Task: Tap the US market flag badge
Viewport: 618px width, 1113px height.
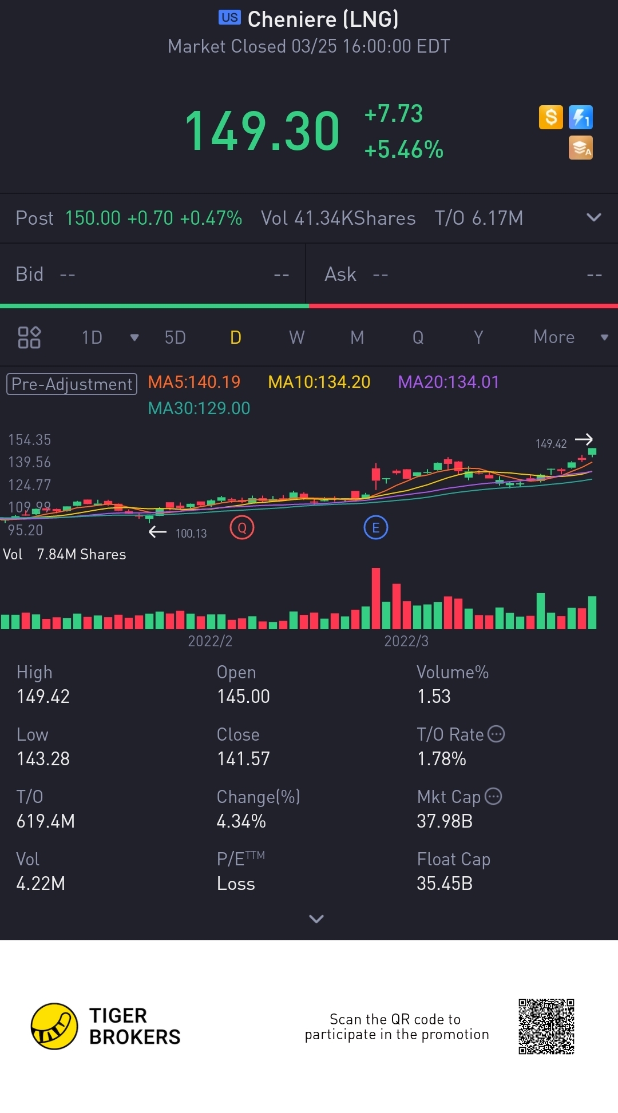Action: pos(229,18)
